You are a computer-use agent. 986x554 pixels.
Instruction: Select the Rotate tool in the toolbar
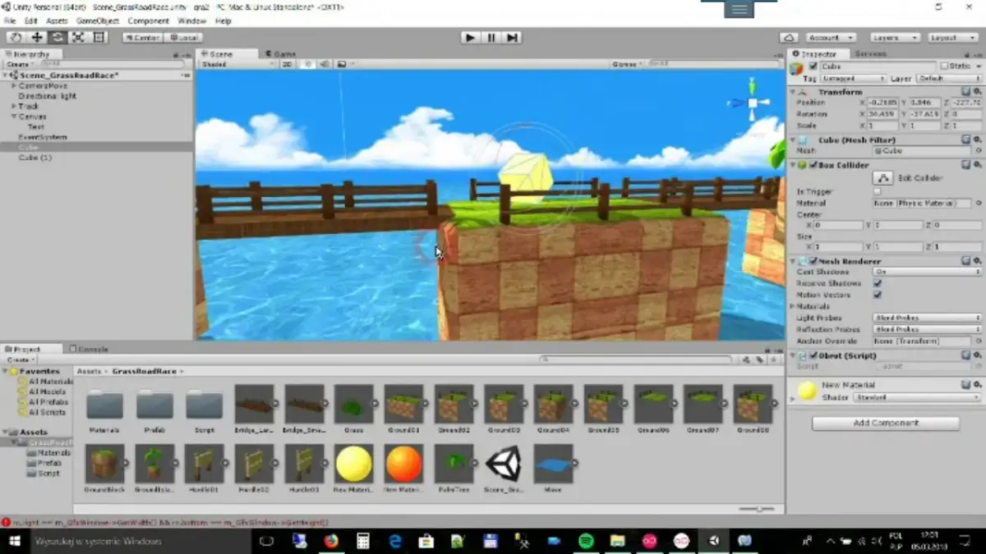[58, 38]
